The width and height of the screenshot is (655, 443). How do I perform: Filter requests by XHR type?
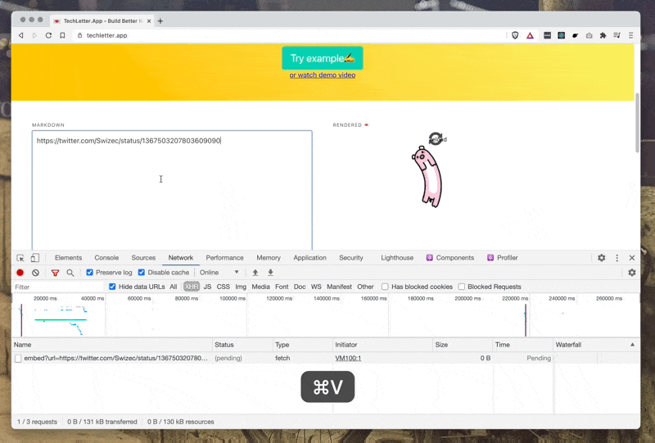coord(192,287)
